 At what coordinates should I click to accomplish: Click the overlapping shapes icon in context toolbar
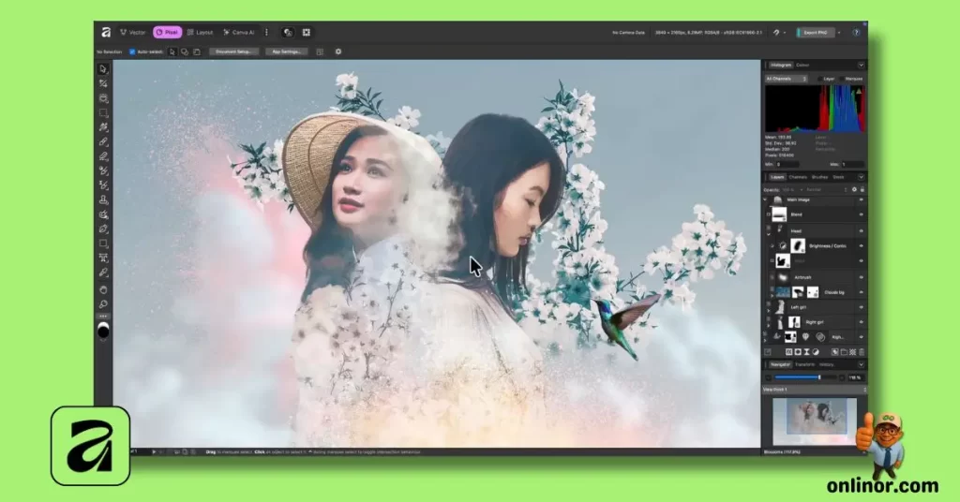coord(185,52)
